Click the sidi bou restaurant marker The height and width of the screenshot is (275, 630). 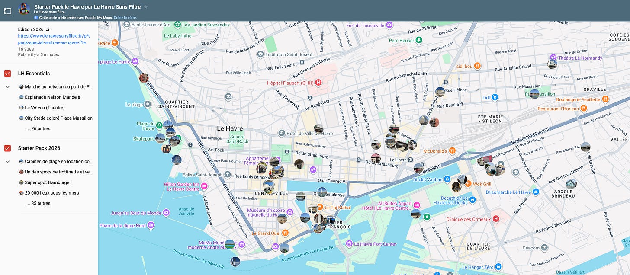pos(477,66)
